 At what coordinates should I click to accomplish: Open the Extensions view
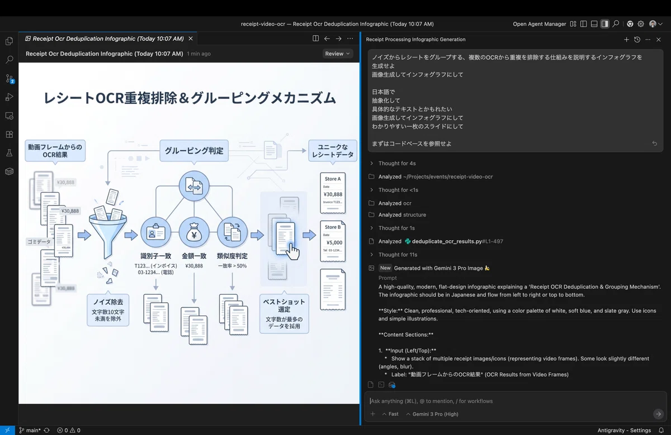tap(9, 134)
